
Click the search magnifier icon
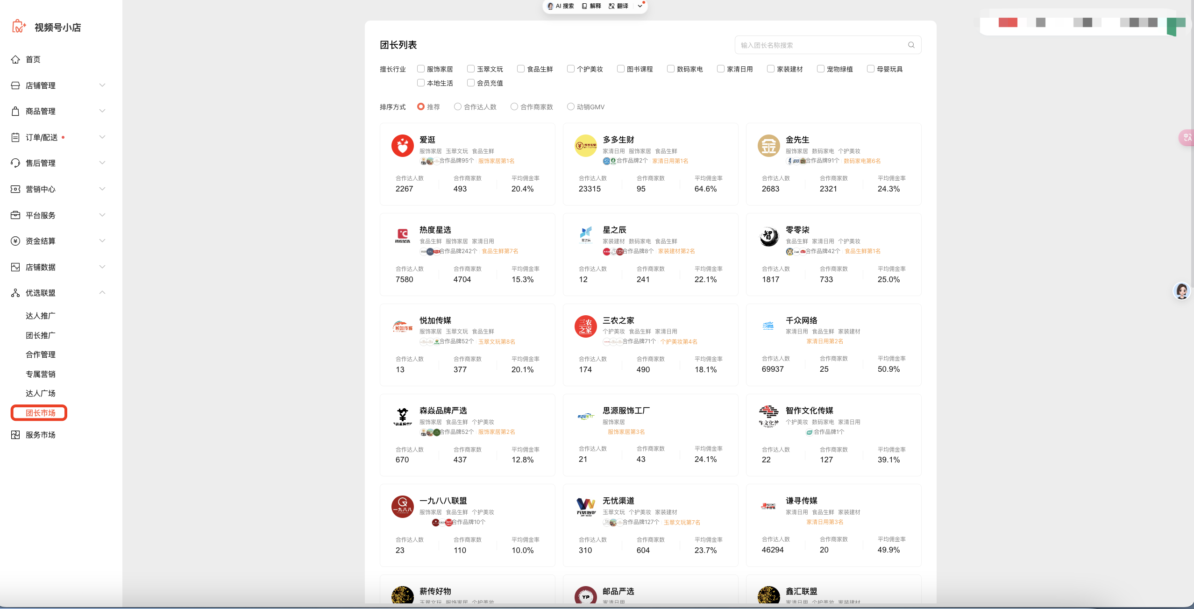pyautogui.click(x=911, y=45)
